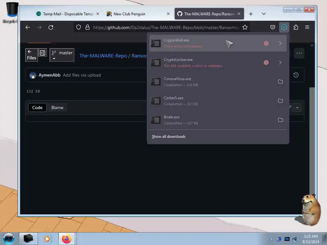327x245 pixels.
Task: Close The-MALWARE-Repo tab
Action: [239, 14]
